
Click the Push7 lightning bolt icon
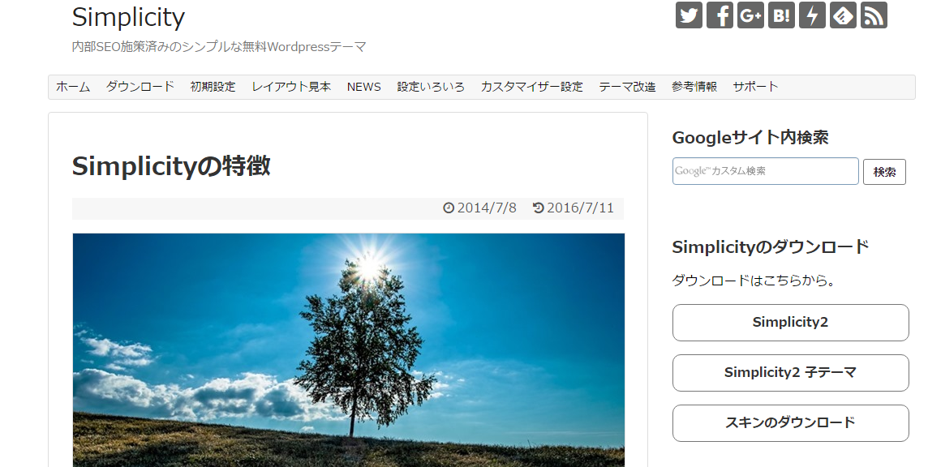coord(812,15)
